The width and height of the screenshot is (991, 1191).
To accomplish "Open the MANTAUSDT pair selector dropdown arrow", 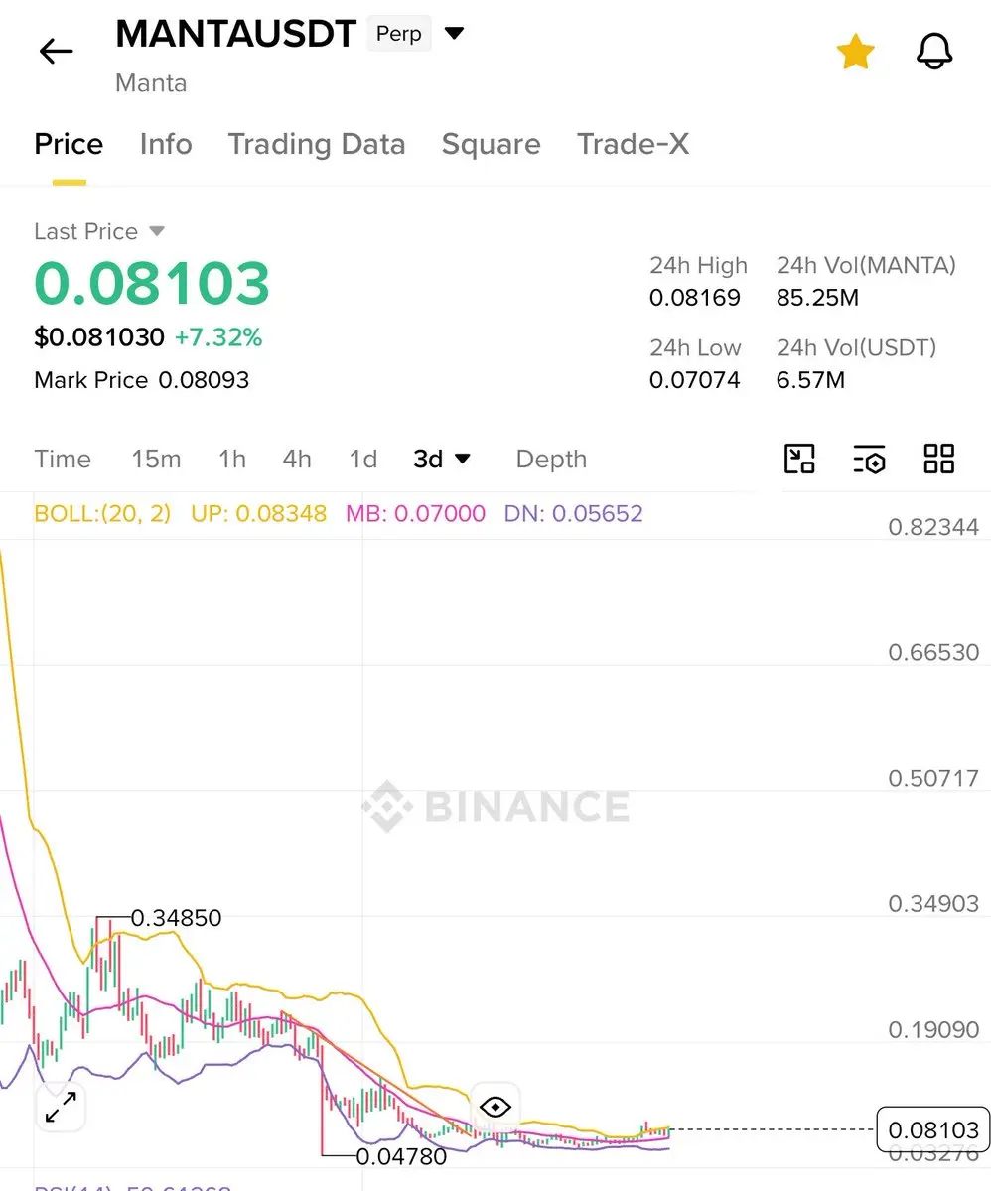I will pyautogui.click(x=454, y=34).
